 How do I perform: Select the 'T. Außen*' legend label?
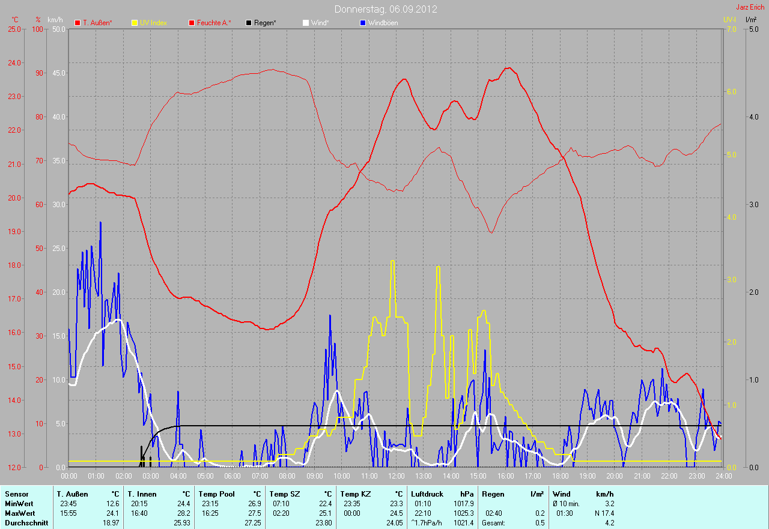pos(97,23)
